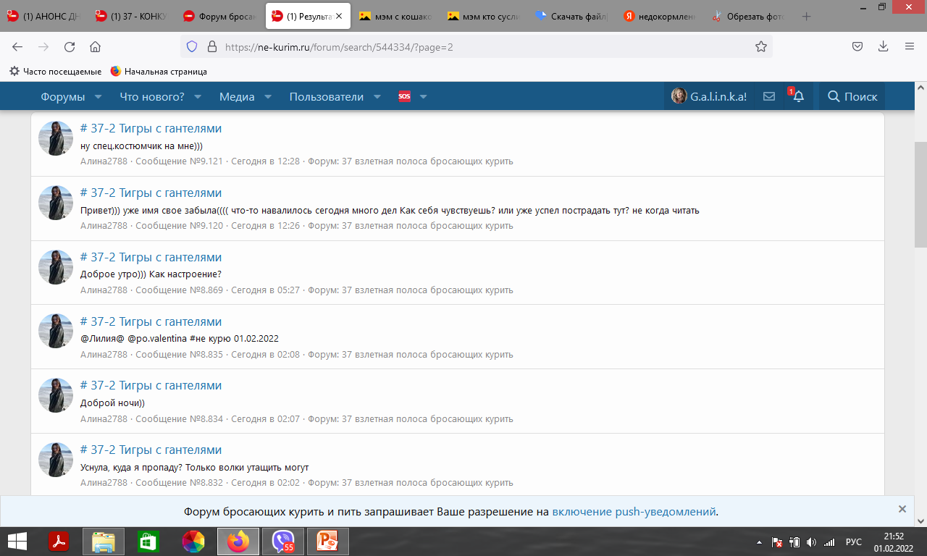Open the forum Поиск search
Screen dimensions: 927x556
(852, 96)
